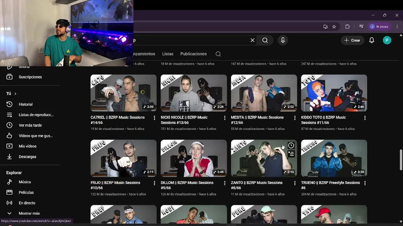
Task: Open FRIJO video thumbnail
Action: [123, 158]
